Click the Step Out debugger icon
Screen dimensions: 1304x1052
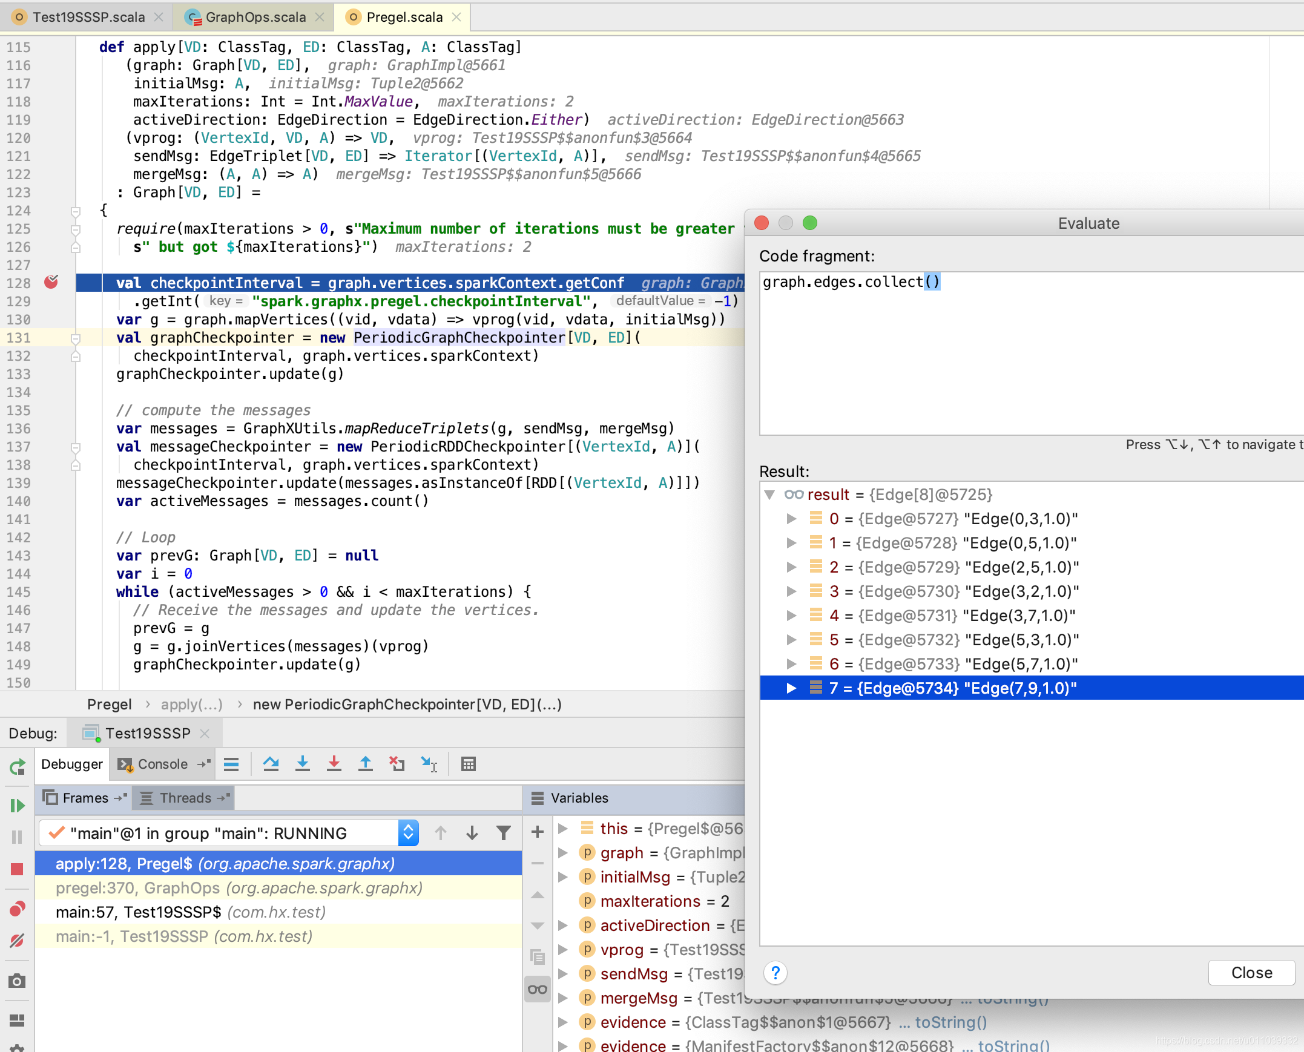366,764
